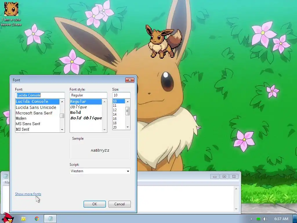The width and height of the screenshot is (297, 223).
Task: Click font style list up arrow
Action: (x=104, y=102)
